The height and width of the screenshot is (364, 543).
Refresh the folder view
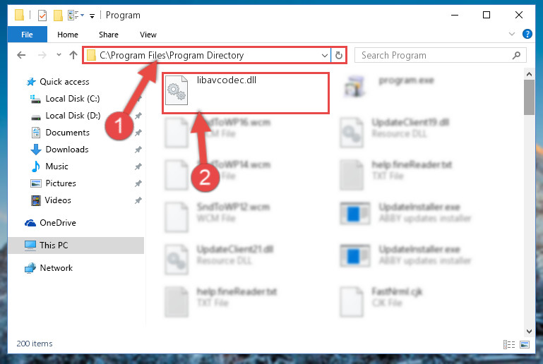pyautogui.click(x=339, y=55)
